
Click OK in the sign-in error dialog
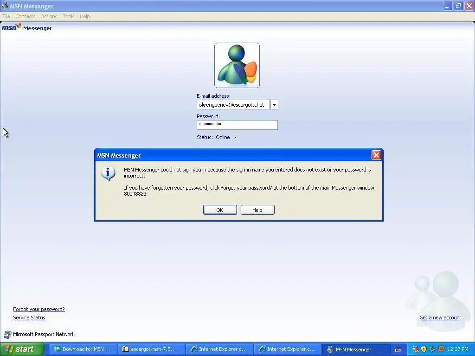[x=220, y=210]
